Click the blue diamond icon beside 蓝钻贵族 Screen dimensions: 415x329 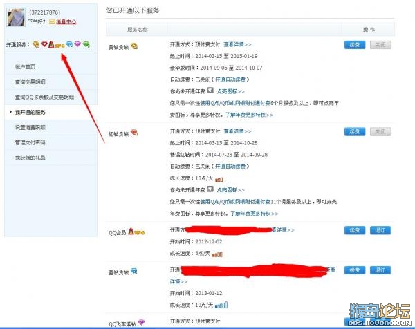click(134, 271)
